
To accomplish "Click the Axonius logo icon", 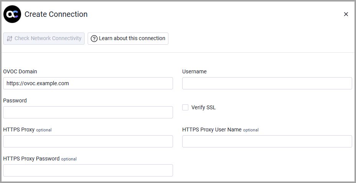I will coord(12,14).
